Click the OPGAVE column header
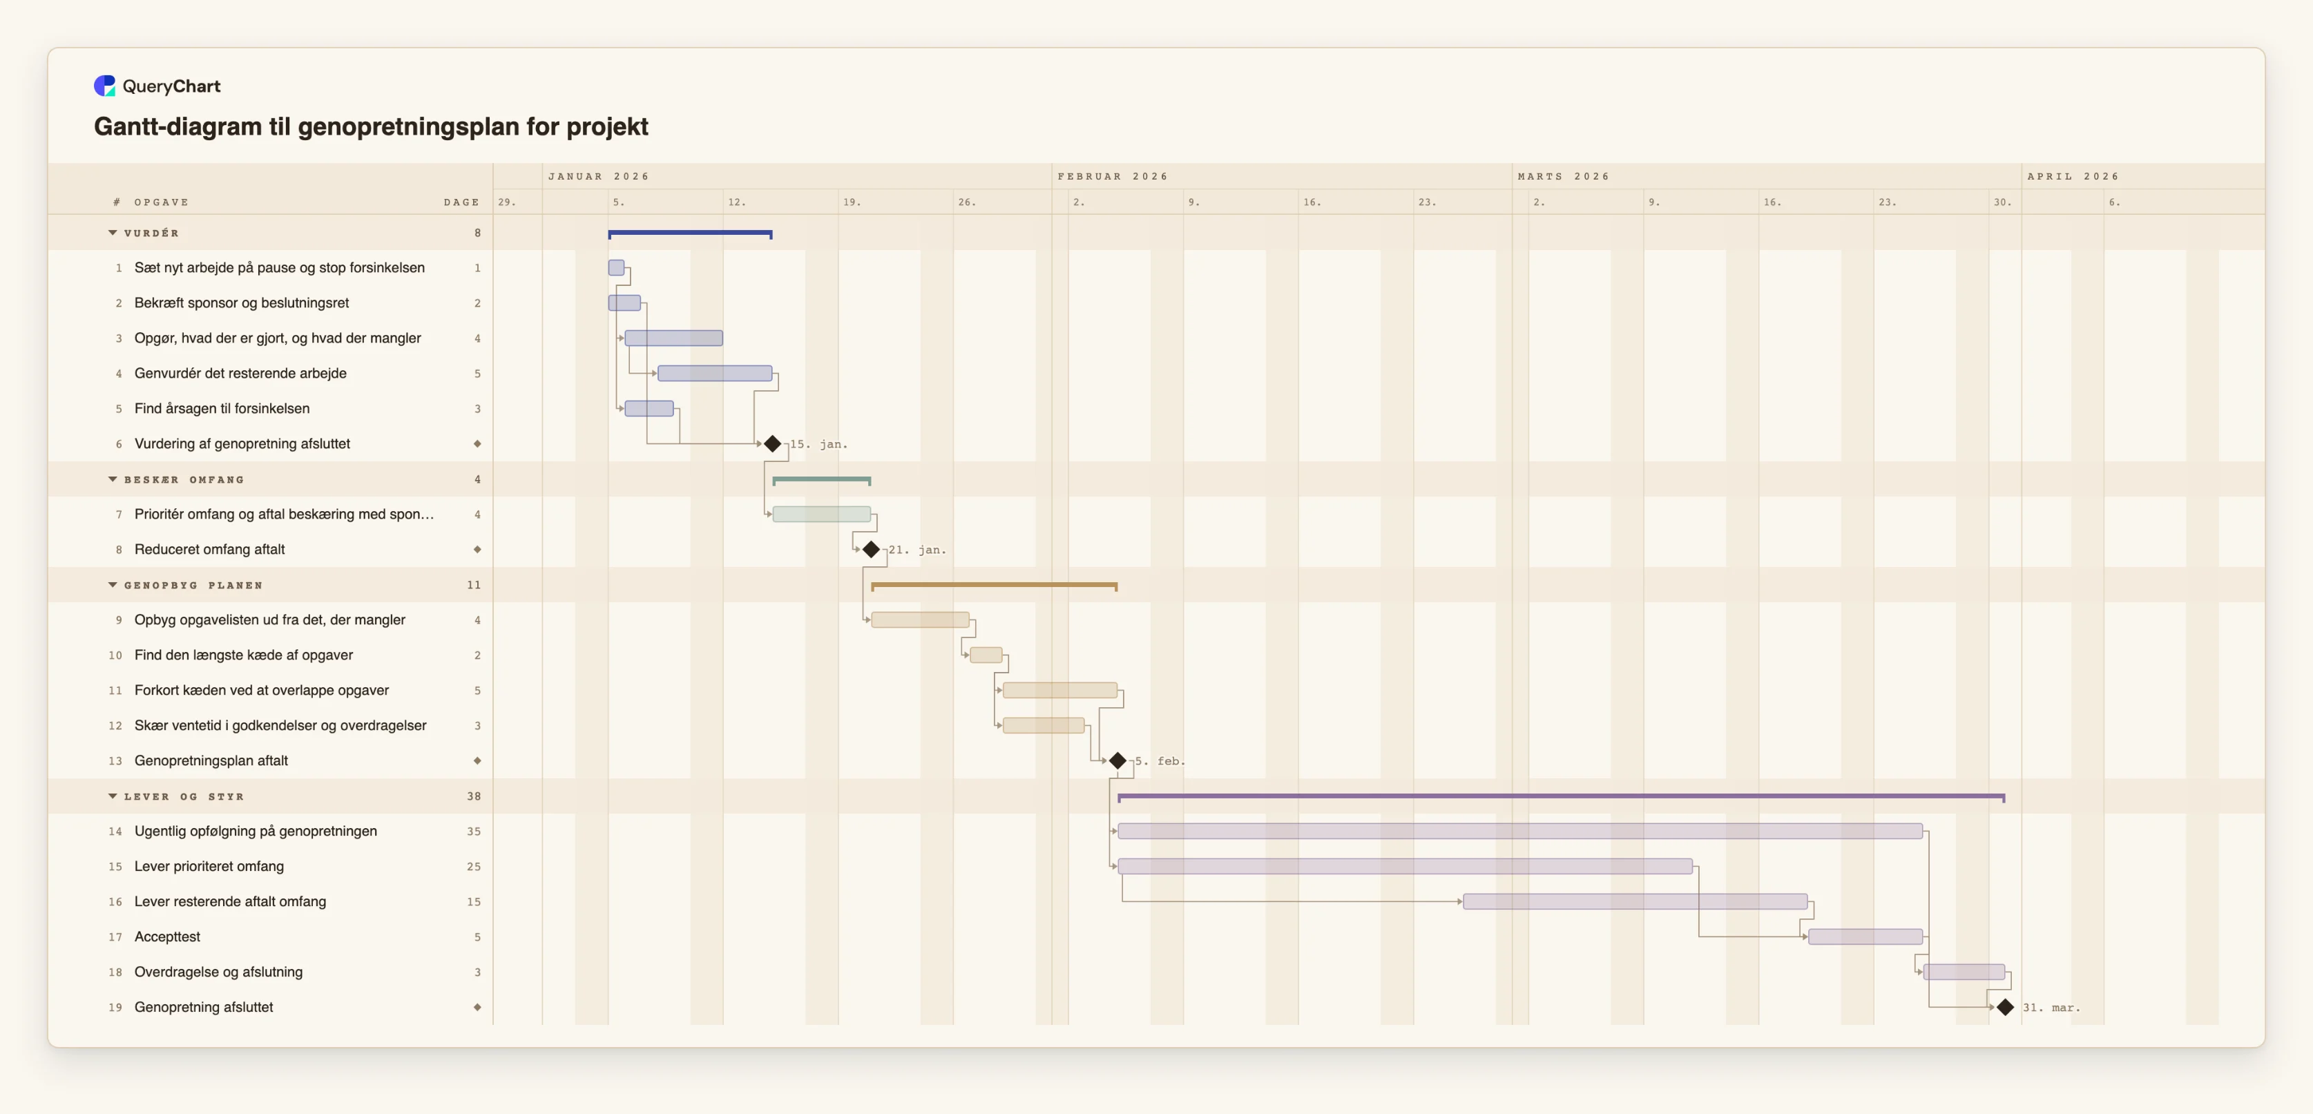Image resolution: width=2313 pixels, height=1114 pixels. tap(162, 203)
